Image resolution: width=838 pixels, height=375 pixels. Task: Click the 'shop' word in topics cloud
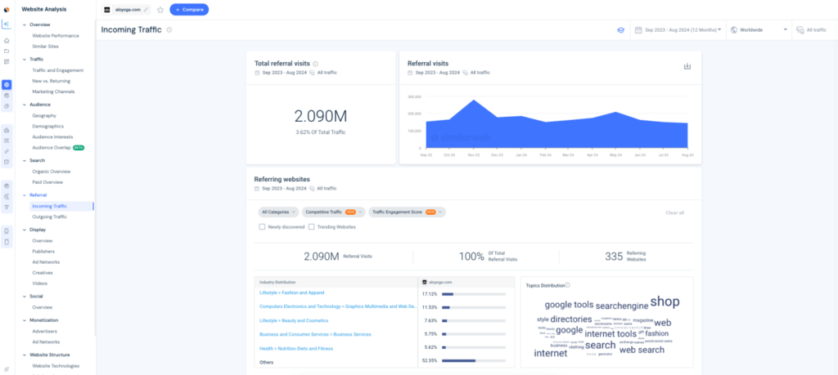pyautogui.click(x=665, y=301)
